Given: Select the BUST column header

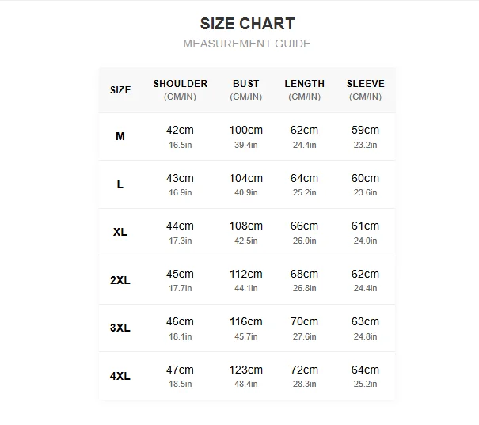Looking at the screenshot, I should [246, 89].
